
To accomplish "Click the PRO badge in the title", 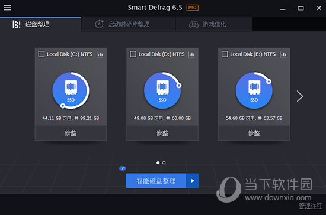I will pyautogui.click(x=192, y=8).
